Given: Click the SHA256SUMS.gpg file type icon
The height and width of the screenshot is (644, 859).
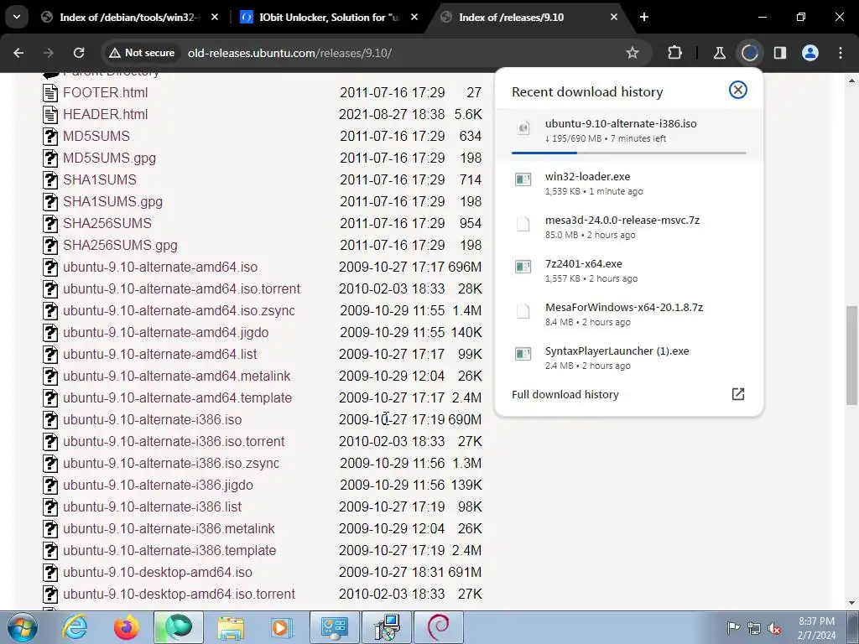Looking at the screenshot, I should point(50,246).
